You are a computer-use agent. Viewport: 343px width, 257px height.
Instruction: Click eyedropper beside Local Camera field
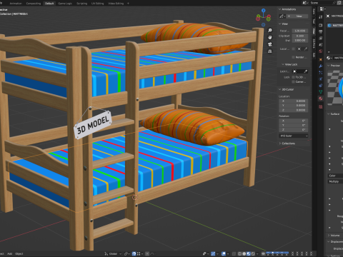pos(305,49)
